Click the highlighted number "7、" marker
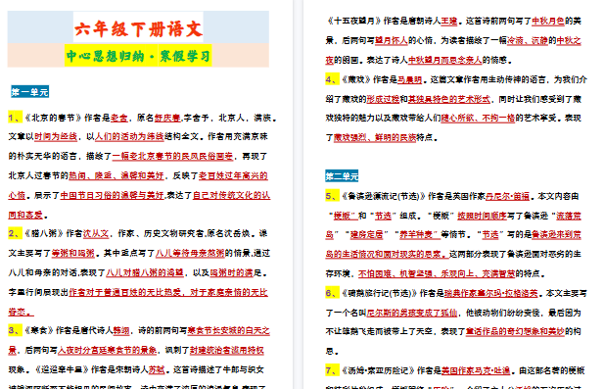Image resolution: width=604 pixels, height=389 pixels. click(x=332, y=370)
